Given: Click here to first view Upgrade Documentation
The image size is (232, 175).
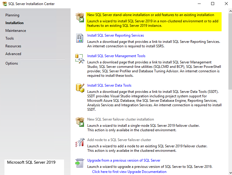Looking at the screenshot, I should click(129, 172).
